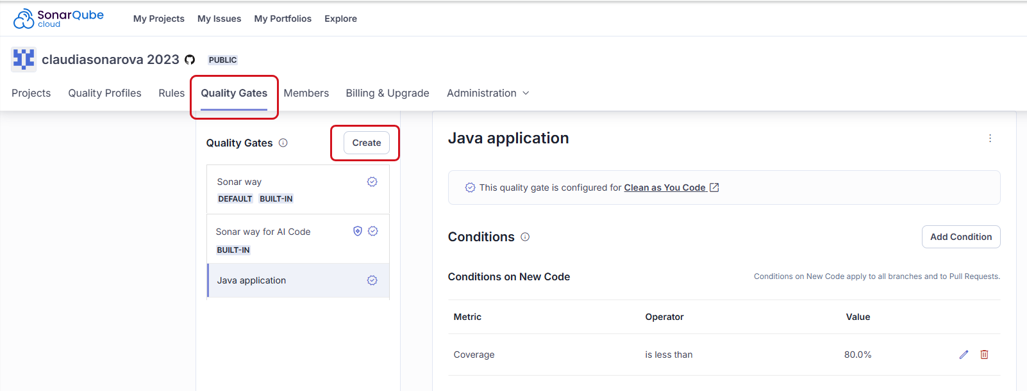
Task: Open the Java application three-dot actions menu
Action: [x=990, y=138]
